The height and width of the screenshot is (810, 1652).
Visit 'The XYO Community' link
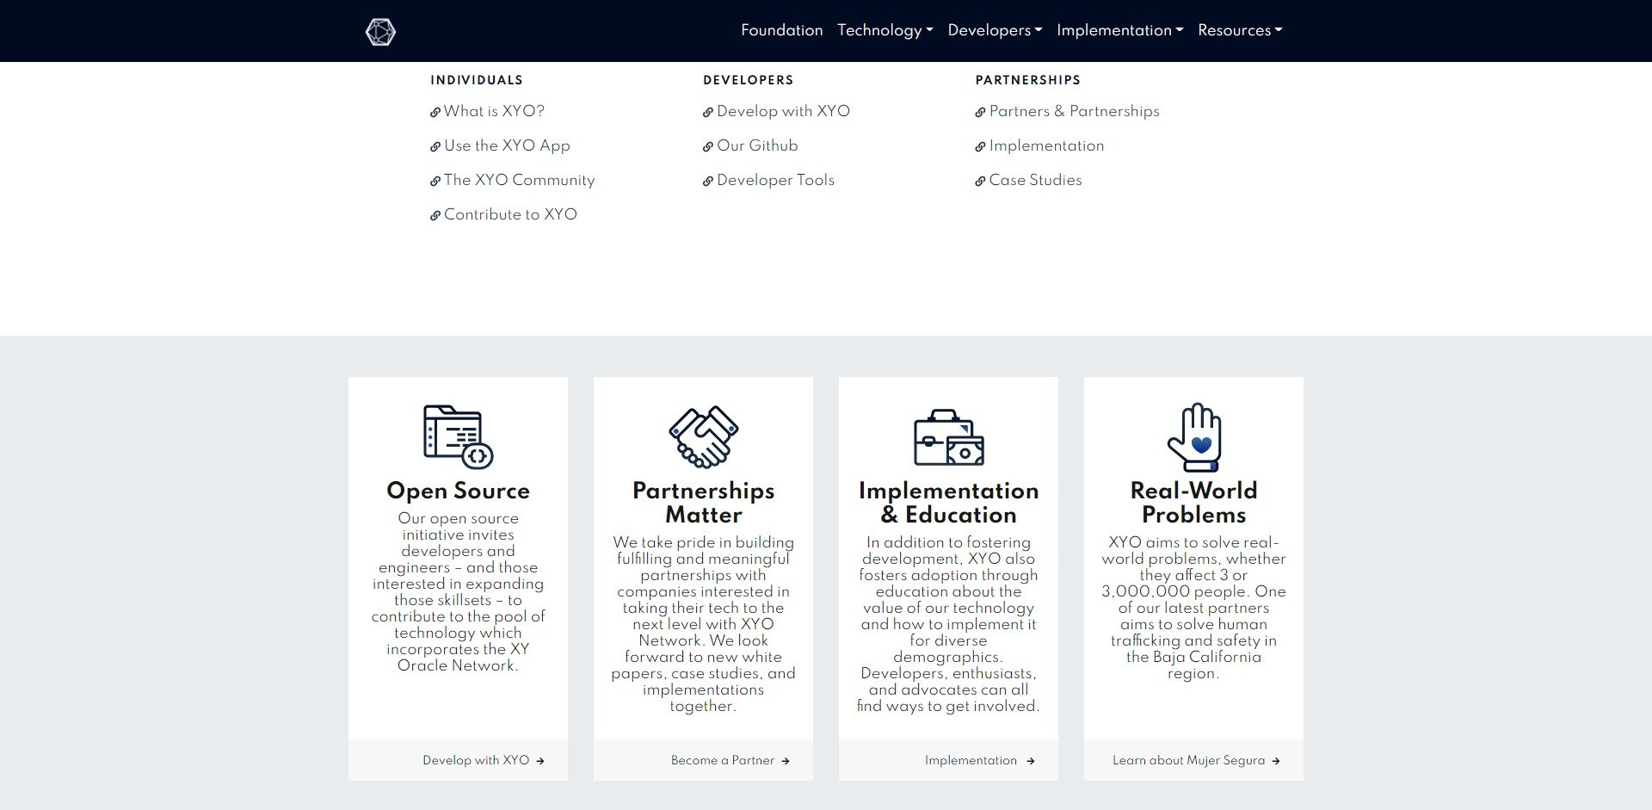pyautogui.click(x=512, y=180)
